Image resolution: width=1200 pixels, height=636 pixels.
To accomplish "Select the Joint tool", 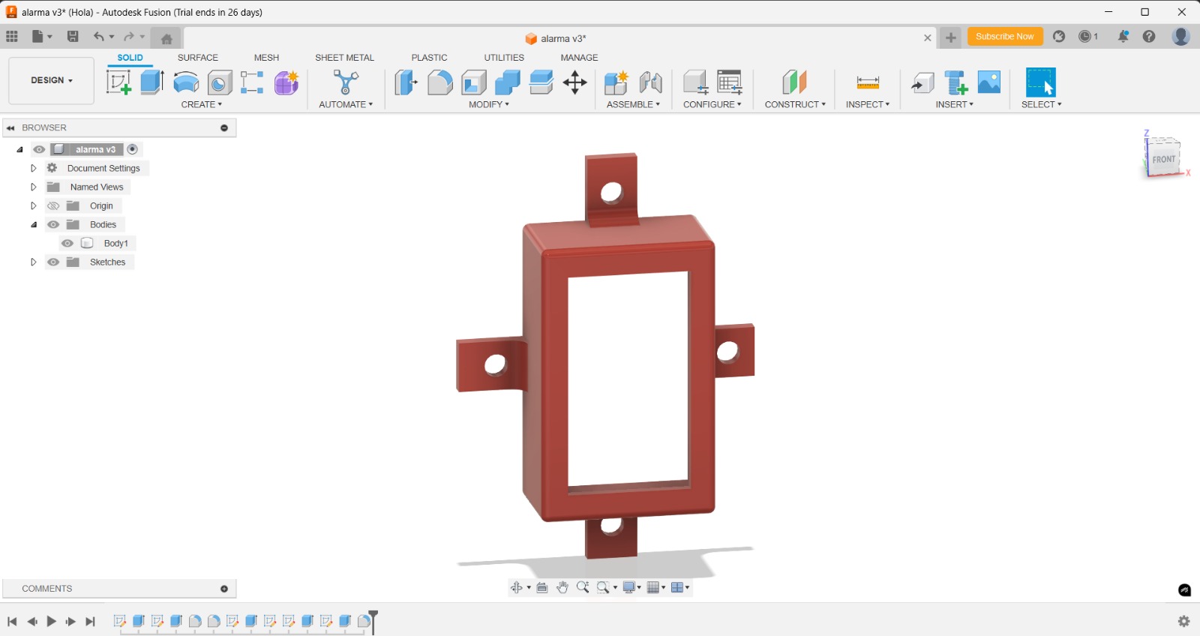I will click(x=651, y=82).
